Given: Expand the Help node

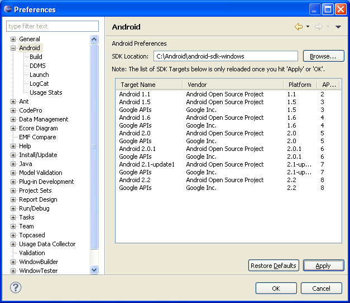Looking at the screenshot, I should 13,146.
